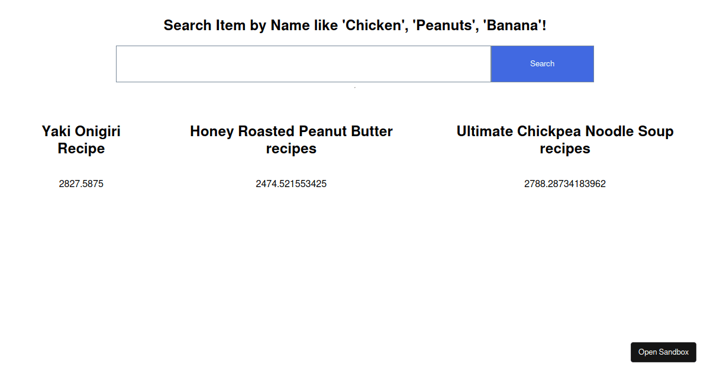Image resolution: width=710 pixels, height=373 pixels.
Task: Click the Honey Roasted Peanut Butter card
Action: pos(291,157)
